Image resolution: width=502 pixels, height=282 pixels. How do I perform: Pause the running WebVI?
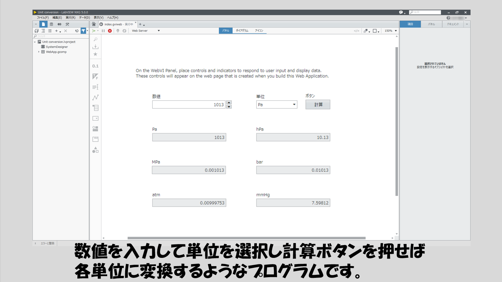[x=103, y=31]
